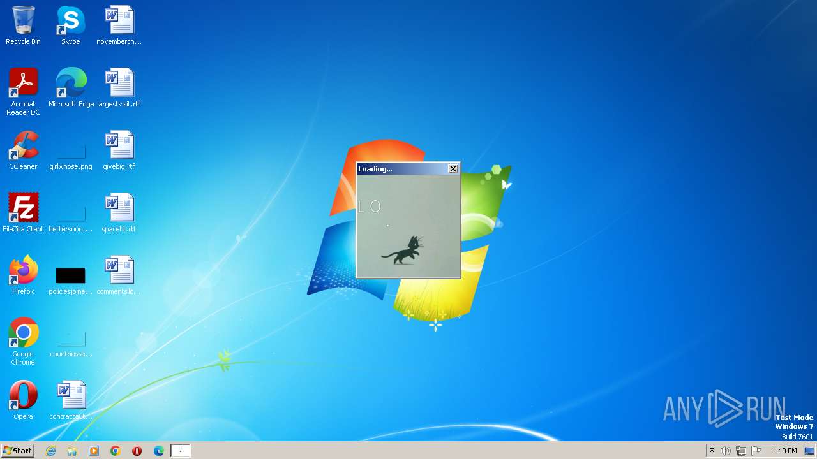The height and width of the screenshot is (459, 817).
Task: Select the commentsllc... Word document
Action: pyautogui.click(x=119, y=275)
